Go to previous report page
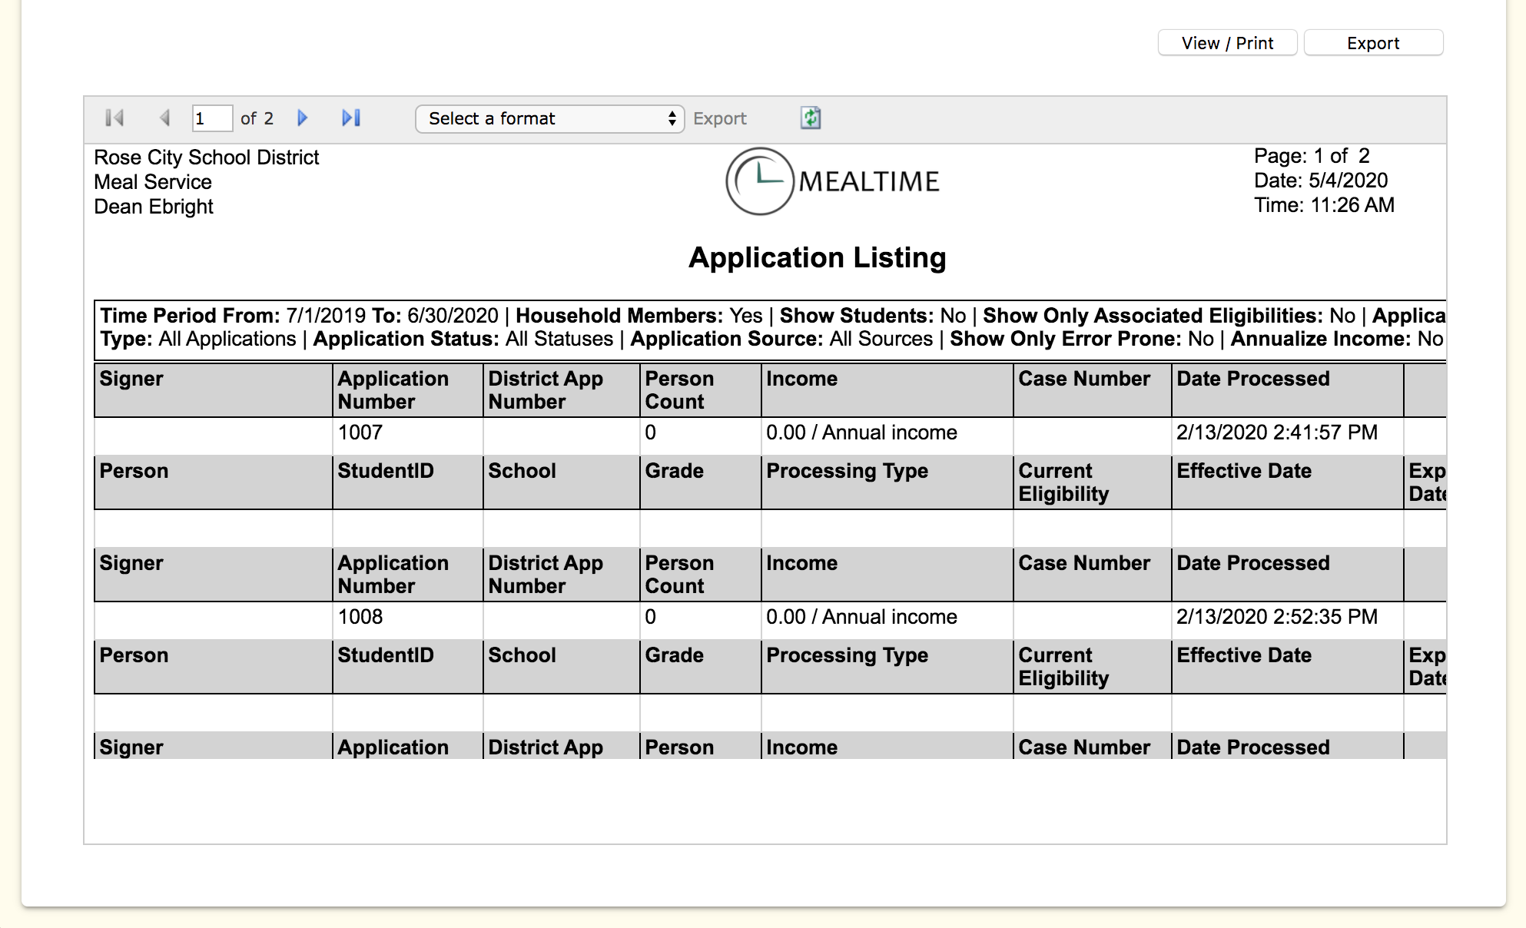The width and height of the screenshot is (1526, 928). click(164, 118)
